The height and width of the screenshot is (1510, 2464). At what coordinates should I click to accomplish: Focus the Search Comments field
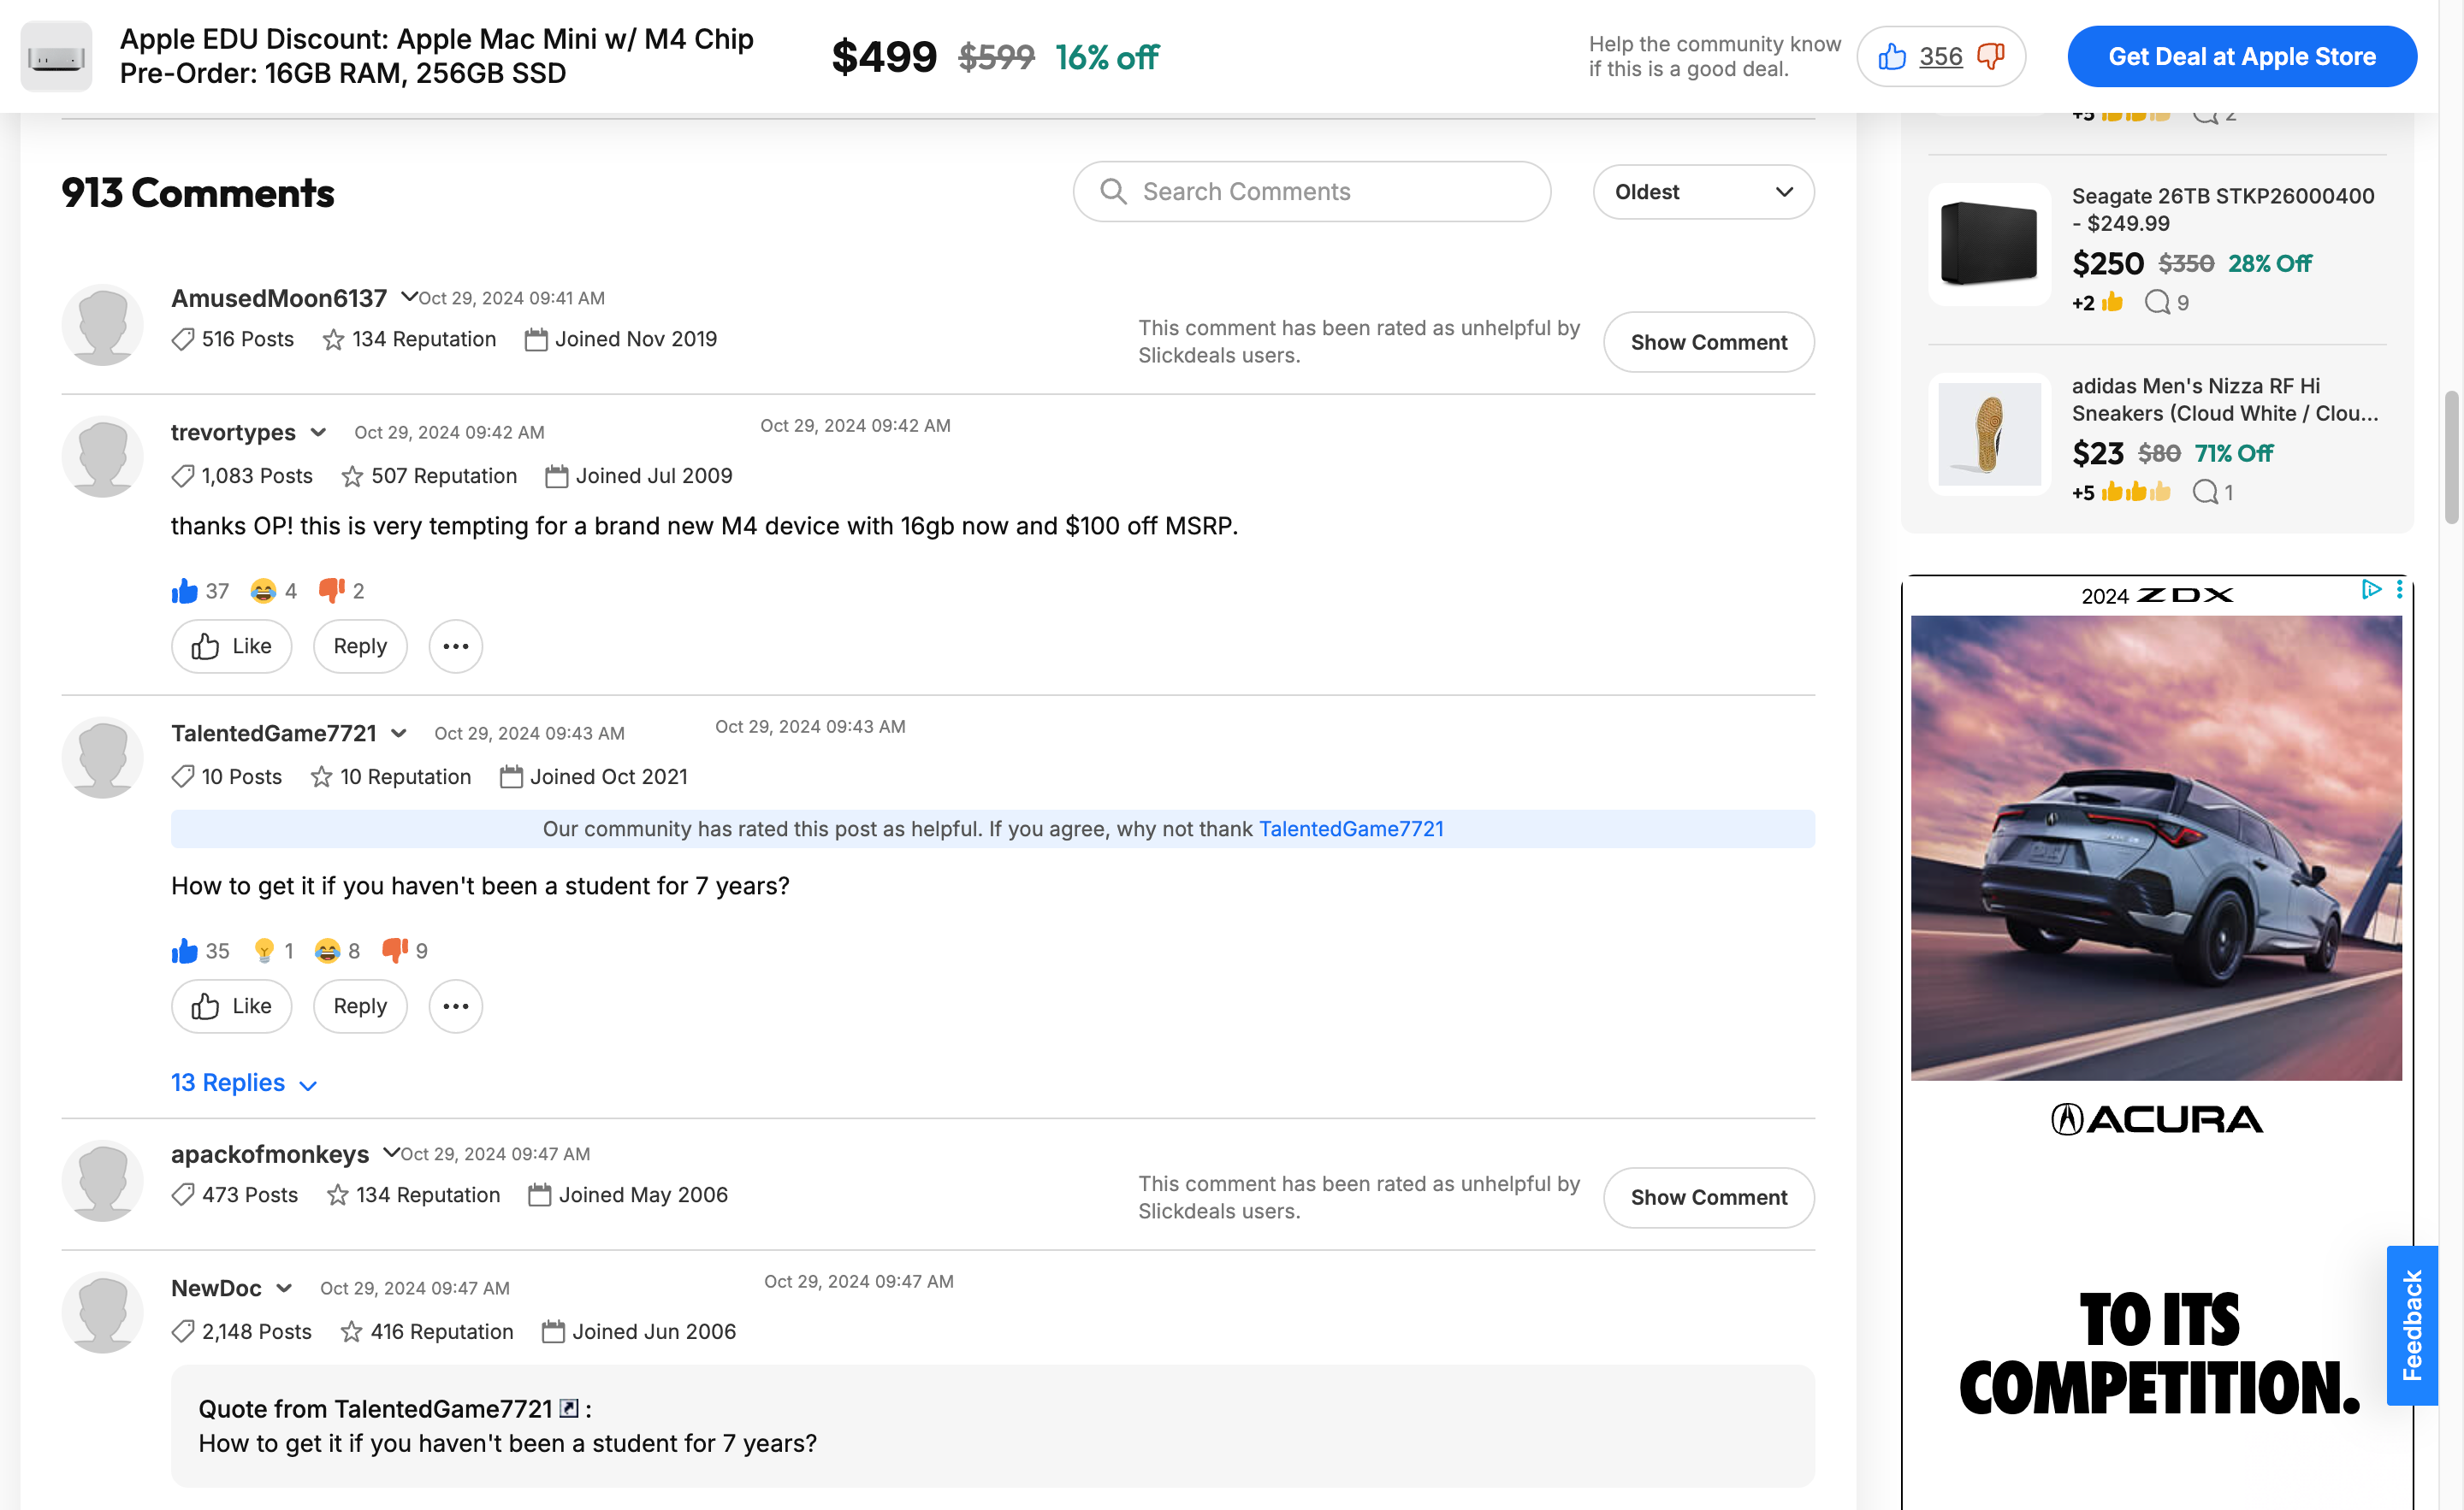tap(1311, 192)
